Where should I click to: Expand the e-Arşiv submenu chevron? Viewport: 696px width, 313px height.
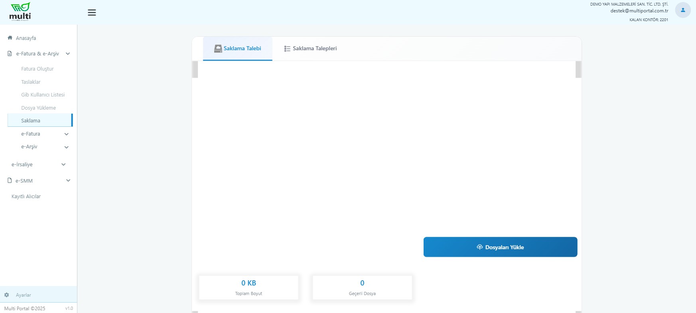click(x=67, y=147)
